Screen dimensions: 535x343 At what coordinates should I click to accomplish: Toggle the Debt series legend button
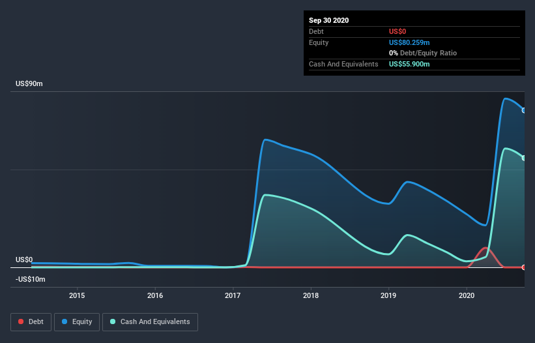(31, 322)
